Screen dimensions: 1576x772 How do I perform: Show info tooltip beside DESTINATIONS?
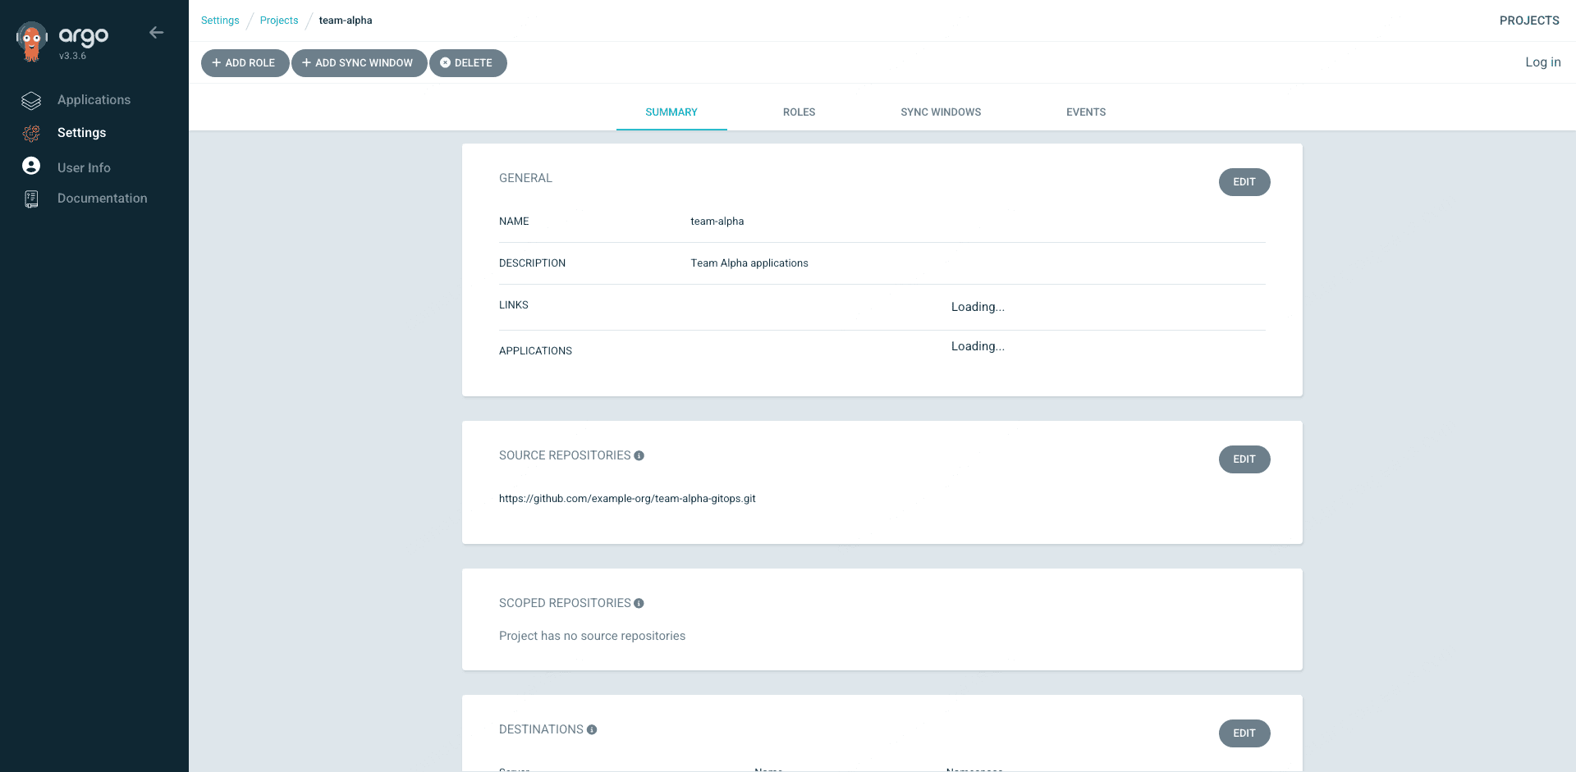(x=592, y=729)
